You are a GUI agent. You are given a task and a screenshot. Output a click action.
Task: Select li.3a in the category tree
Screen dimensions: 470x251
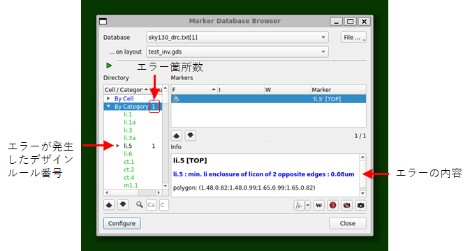pos(129,138)
